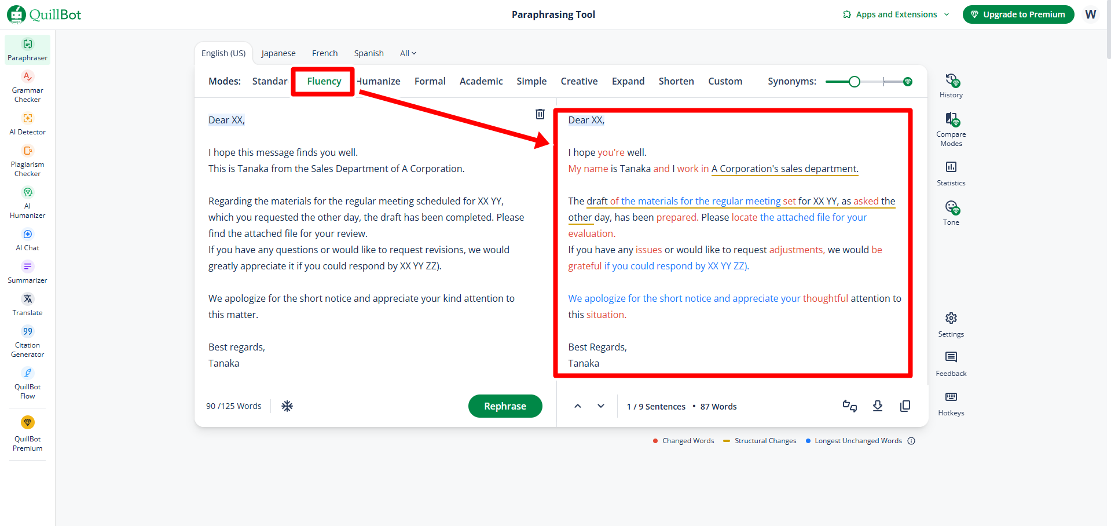Open the Citation Generator
This screenshot has height=526, width=1111.
pyautogui.click(x=28, y=342)
